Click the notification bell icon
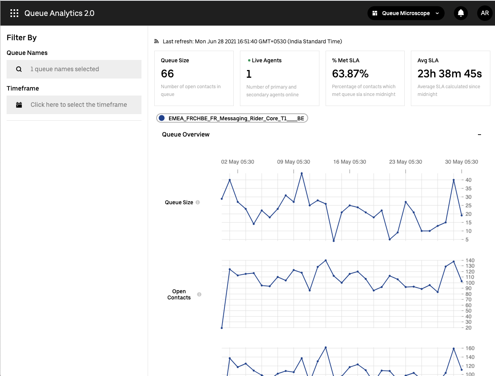Viewport: 495px width, 376px height. coord(461,13)
